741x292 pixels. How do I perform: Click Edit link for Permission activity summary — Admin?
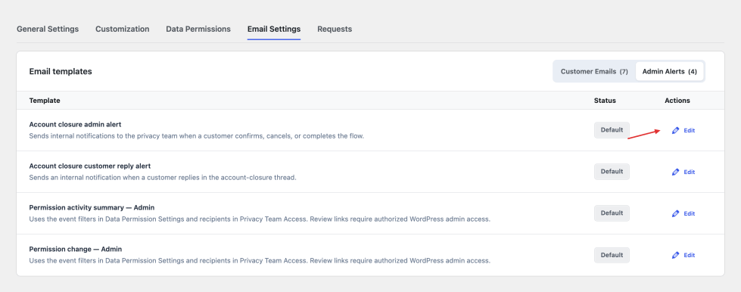690,213
